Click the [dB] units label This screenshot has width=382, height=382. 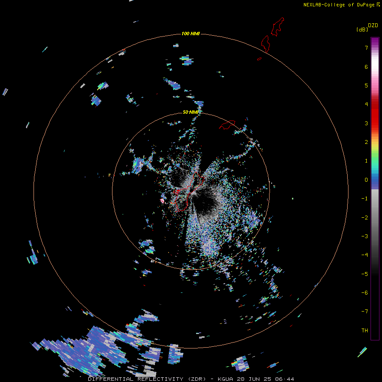pos(362,29)
